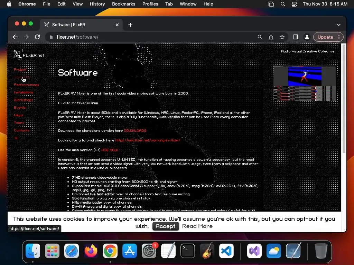This screenshot has width=354, height=265.
Task: Click the page vertical scrollbar
Action: pos(344,99)
